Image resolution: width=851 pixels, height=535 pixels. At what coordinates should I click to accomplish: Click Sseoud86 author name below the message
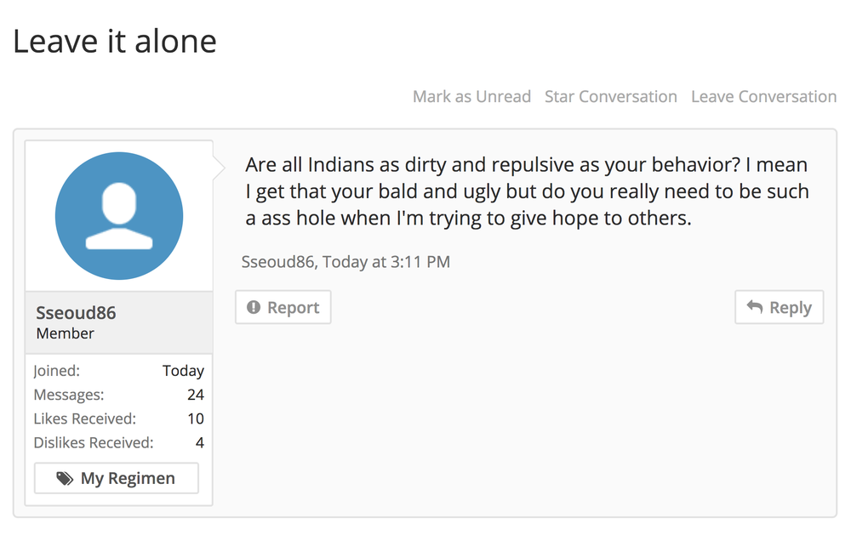(278, 262)
